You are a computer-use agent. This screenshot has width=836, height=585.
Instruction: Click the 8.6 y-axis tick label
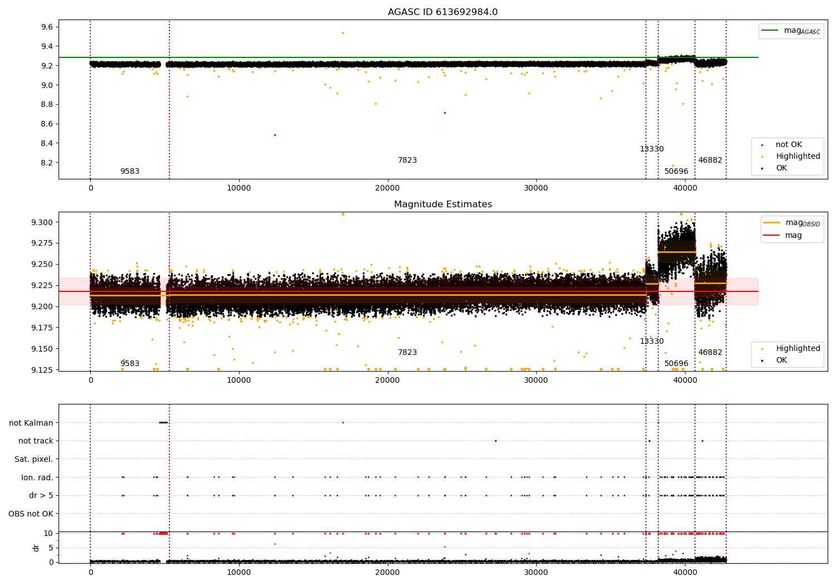click(x=47, y=124)
